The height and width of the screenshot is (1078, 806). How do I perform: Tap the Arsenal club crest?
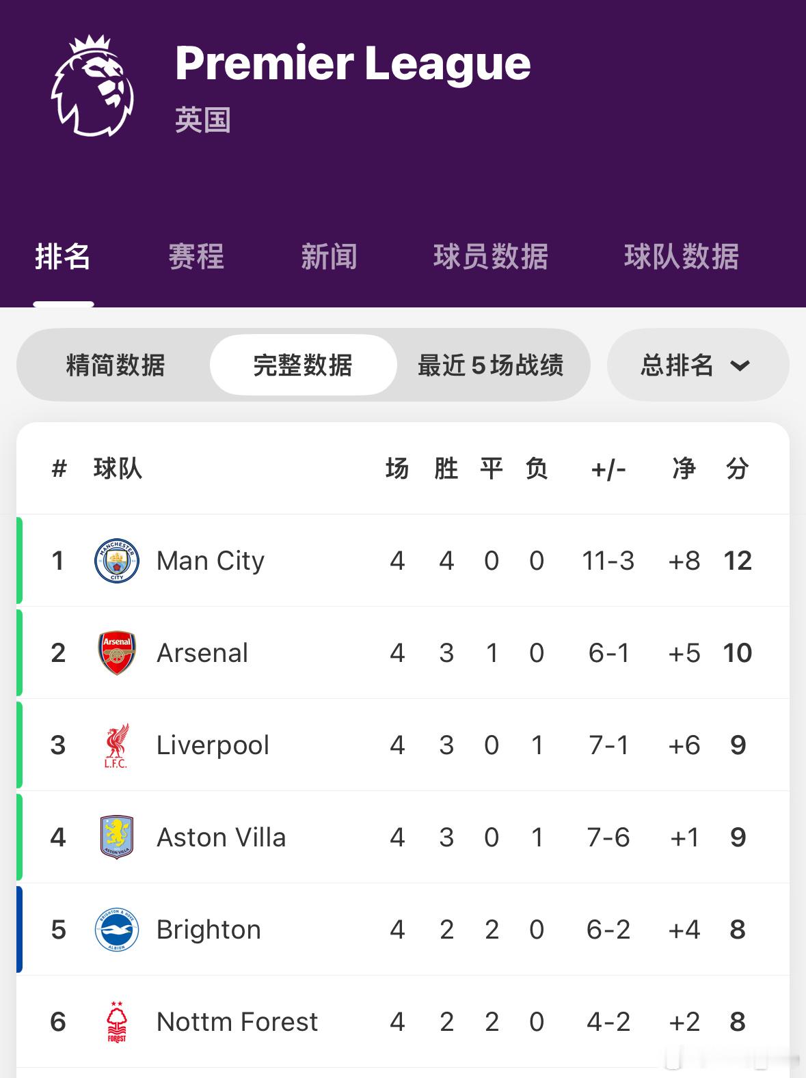point(117,653)
